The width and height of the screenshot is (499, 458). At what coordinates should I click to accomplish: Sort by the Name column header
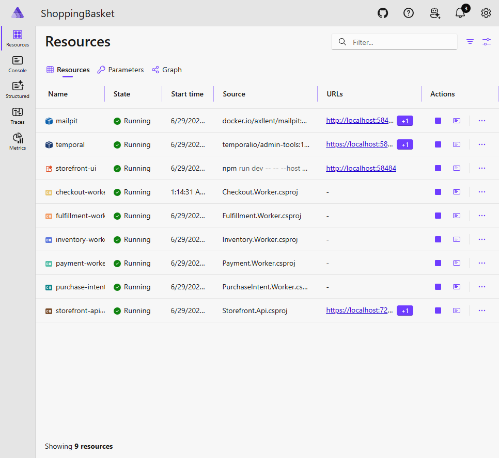coord(58,94)
